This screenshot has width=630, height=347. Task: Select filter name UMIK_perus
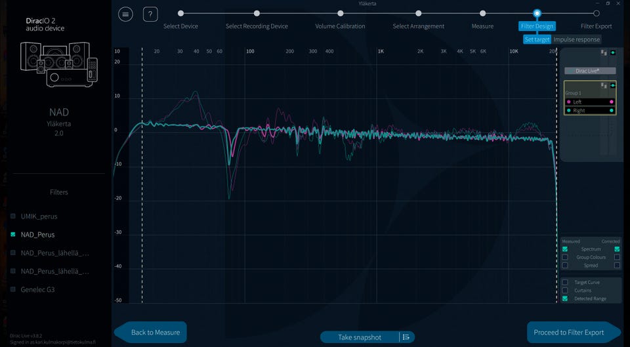point(39,216)
